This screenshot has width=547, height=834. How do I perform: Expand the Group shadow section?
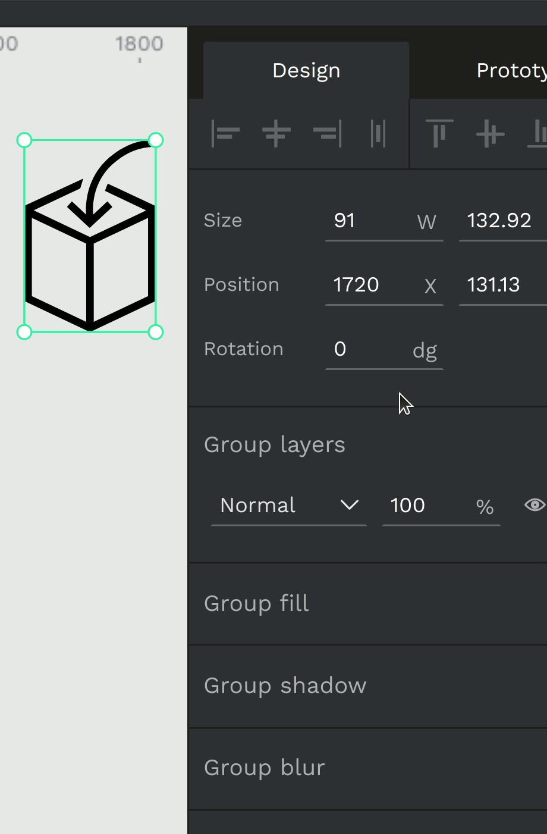tap(368, 686)
